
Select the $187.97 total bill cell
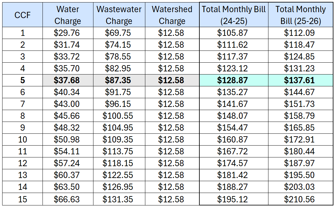(x=299, y=163)
